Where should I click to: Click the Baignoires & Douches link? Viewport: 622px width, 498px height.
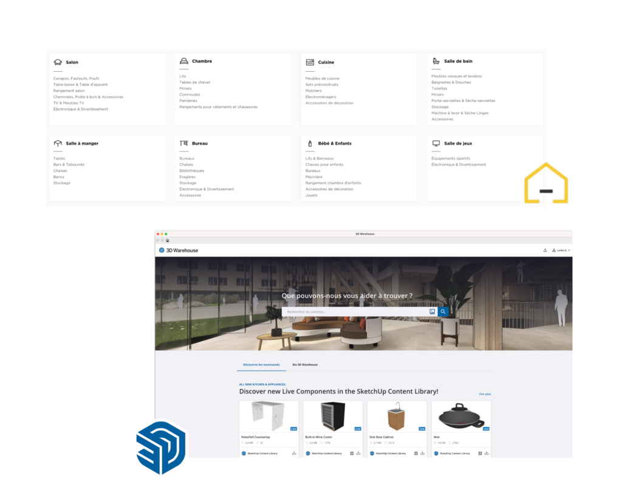click(451, 82)
